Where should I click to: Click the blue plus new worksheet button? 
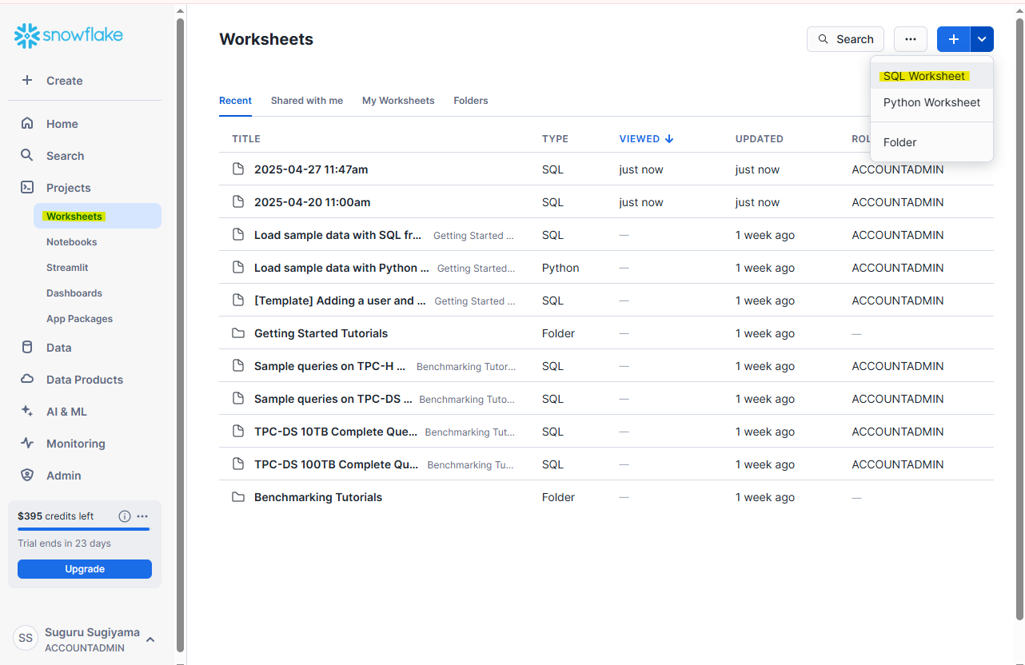pos(953,39)
